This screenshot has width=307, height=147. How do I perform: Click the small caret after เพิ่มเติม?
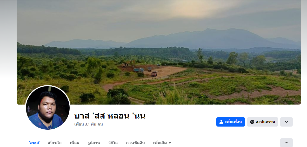tap(170, 143)
